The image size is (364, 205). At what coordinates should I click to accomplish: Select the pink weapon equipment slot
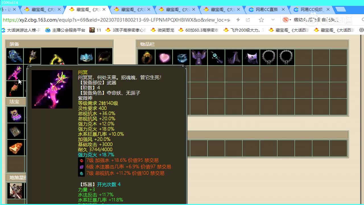[x=15, y=73]
